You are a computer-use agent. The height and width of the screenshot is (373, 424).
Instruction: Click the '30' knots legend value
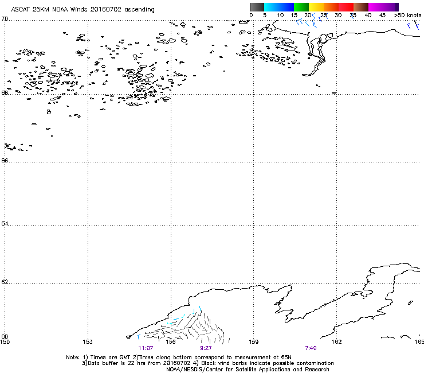pyautogui.click(x=338, y=15)
